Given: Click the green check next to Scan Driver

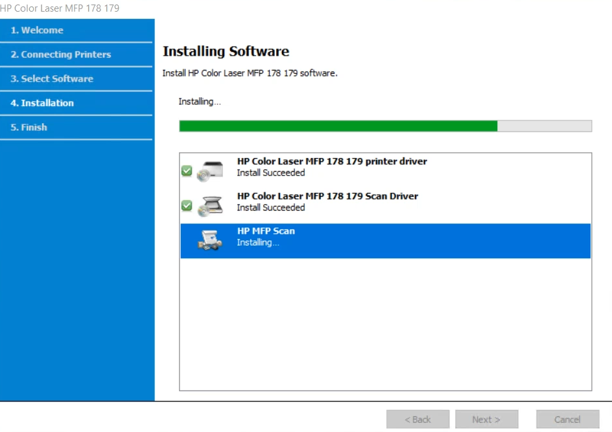Looking at the screenshot, I should click(187, 205).
